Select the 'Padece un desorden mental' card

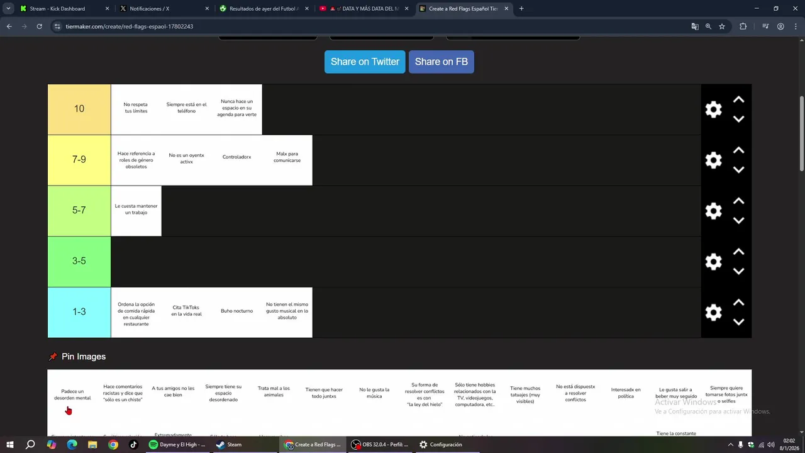tap(72, 394)
